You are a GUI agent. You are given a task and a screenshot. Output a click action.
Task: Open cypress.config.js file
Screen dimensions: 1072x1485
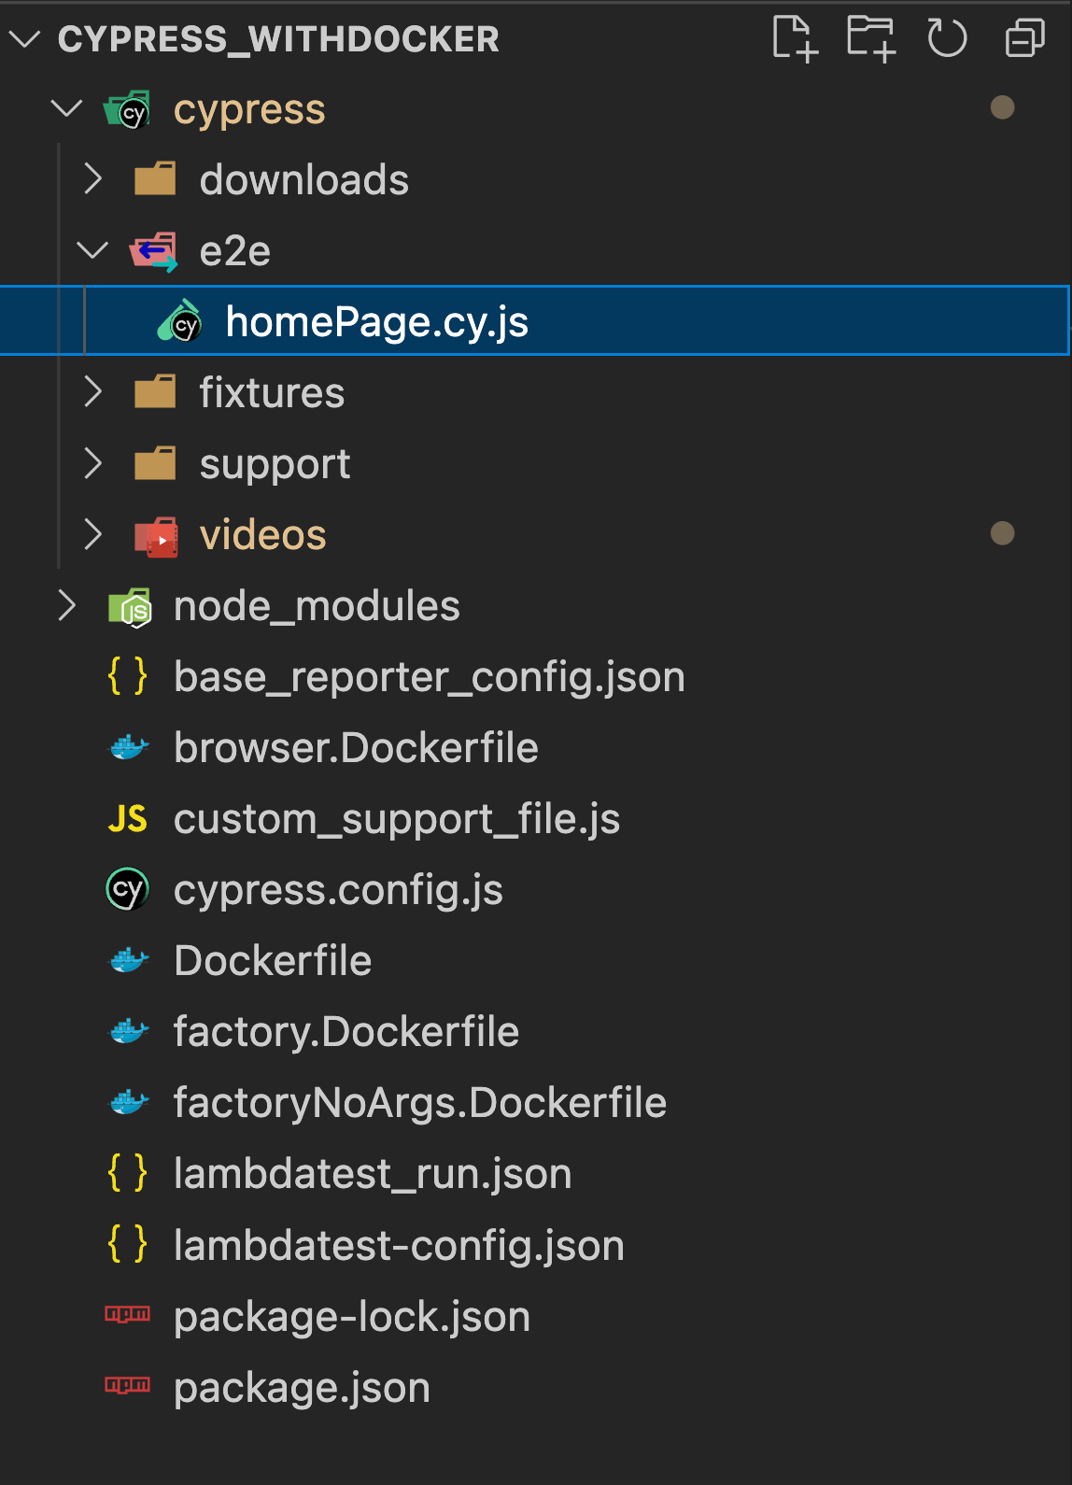pos(338,890)
